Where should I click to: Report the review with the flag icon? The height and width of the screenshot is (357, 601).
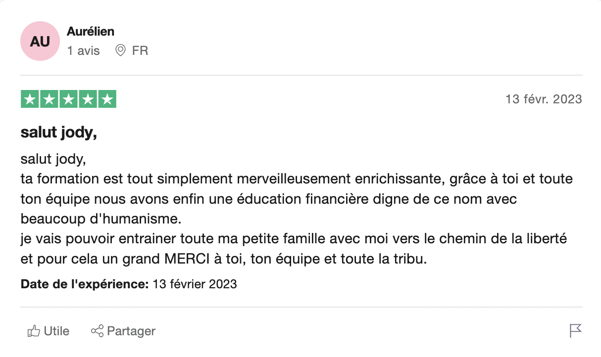(x=575, y=330)
